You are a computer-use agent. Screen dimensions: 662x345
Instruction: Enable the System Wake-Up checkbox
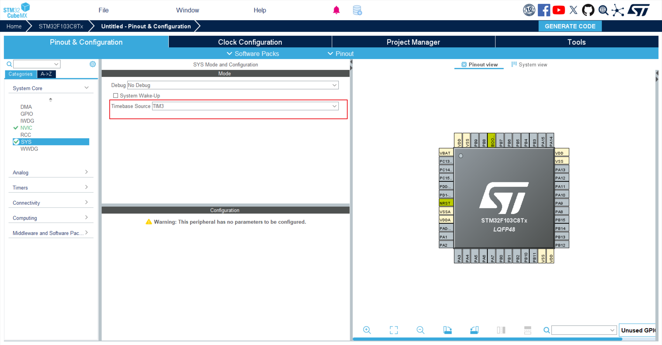pyautogui.click(x=116, y=96)
